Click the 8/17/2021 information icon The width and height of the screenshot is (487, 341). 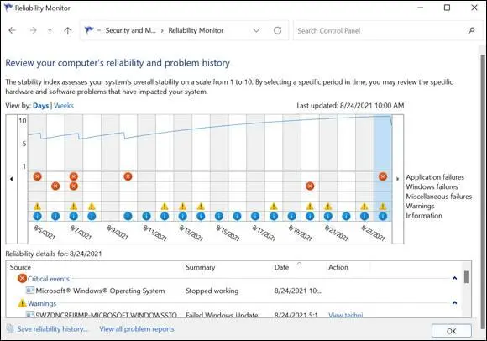255,216
